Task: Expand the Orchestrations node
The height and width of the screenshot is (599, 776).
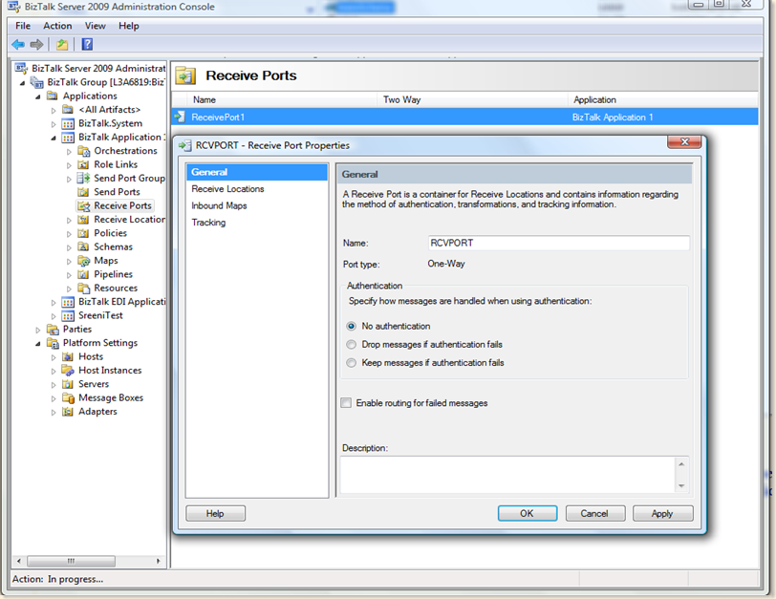Action: coord(69,152)
